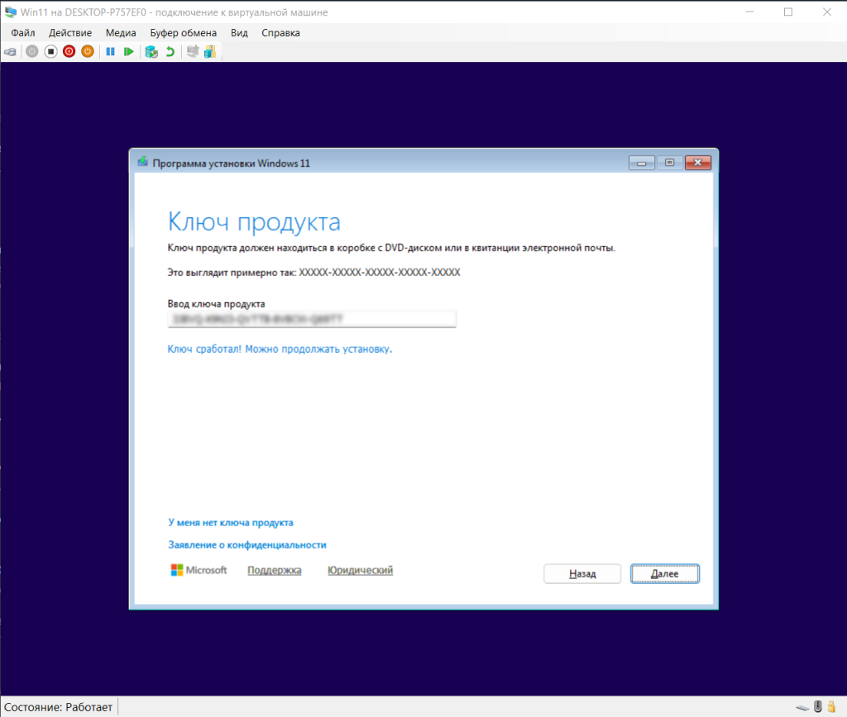Click mouse status icon in status bar

[x=818, y=706]
